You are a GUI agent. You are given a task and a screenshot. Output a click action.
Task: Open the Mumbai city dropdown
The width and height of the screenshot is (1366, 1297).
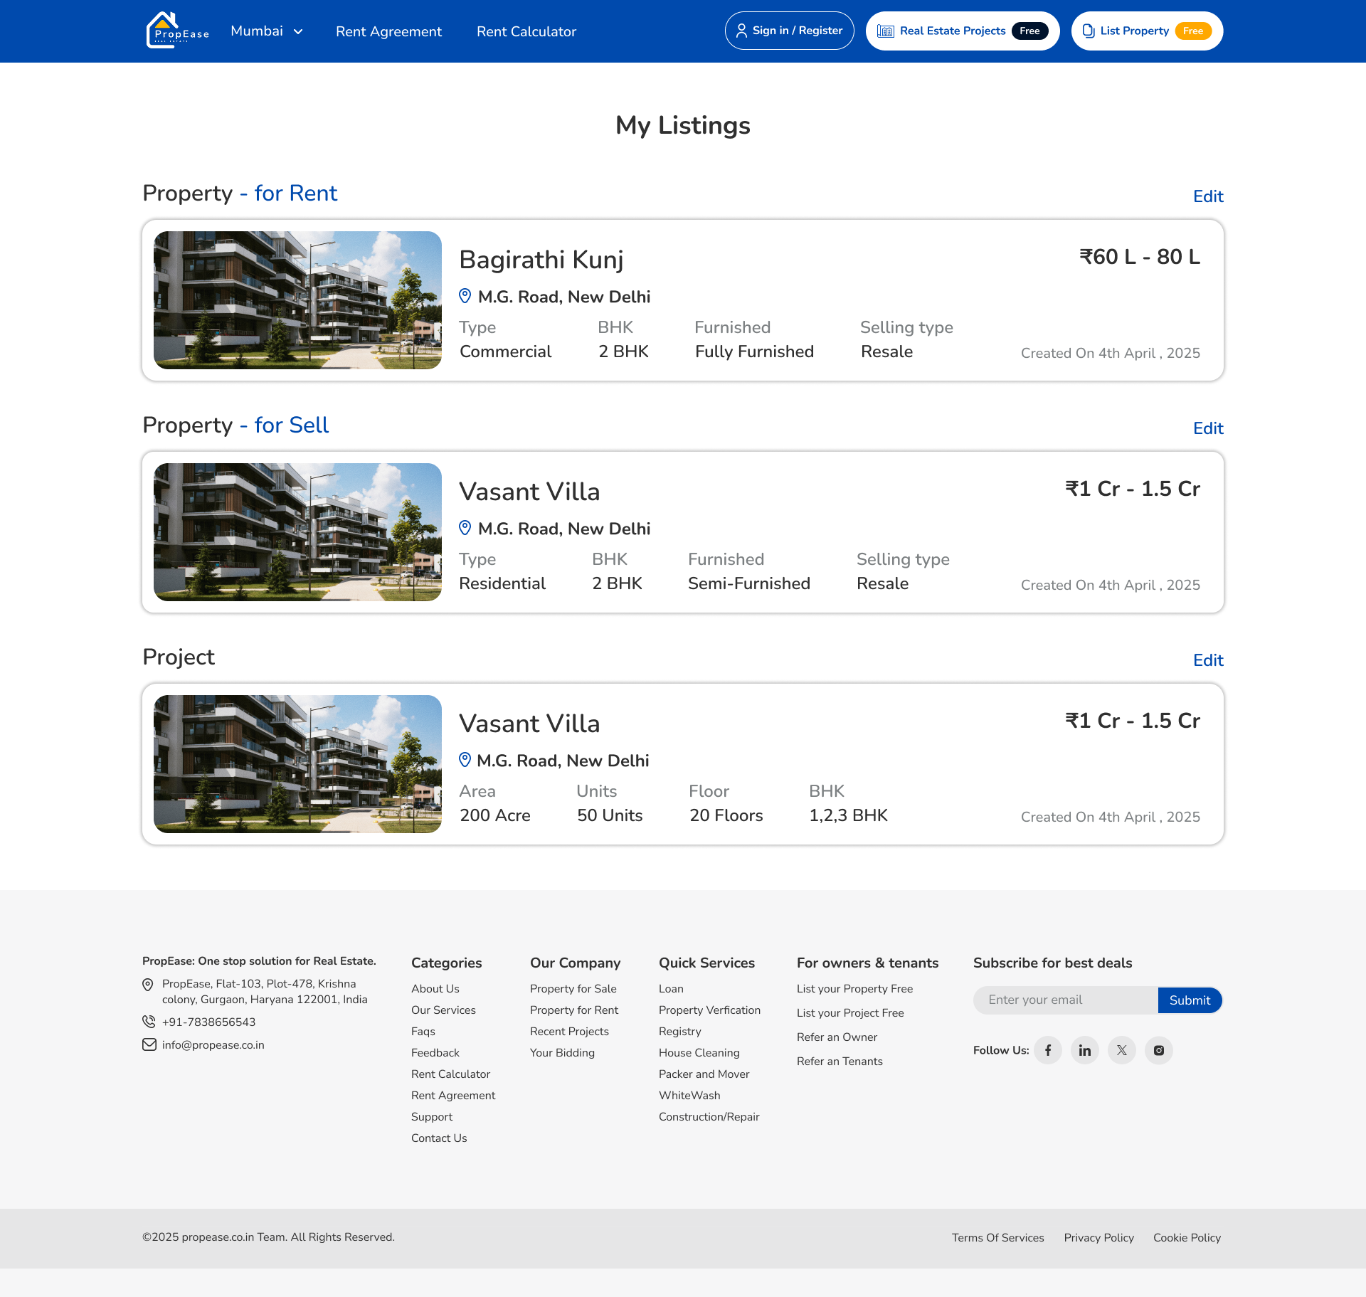(x=267, y=31)
